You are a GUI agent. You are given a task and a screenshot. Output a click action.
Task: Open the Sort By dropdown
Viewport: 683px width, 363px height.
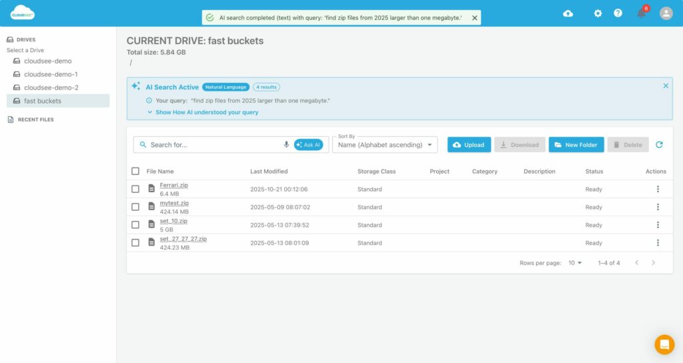[x=385, y=145]
